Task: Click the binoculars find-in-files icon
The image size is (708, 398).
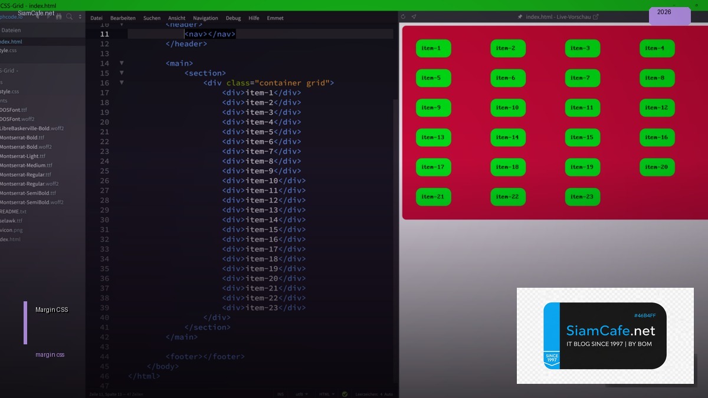Action: point(59,17)
